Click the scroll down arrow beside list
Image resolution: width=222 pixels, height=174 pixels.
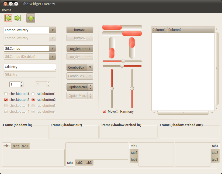point(217,108)
